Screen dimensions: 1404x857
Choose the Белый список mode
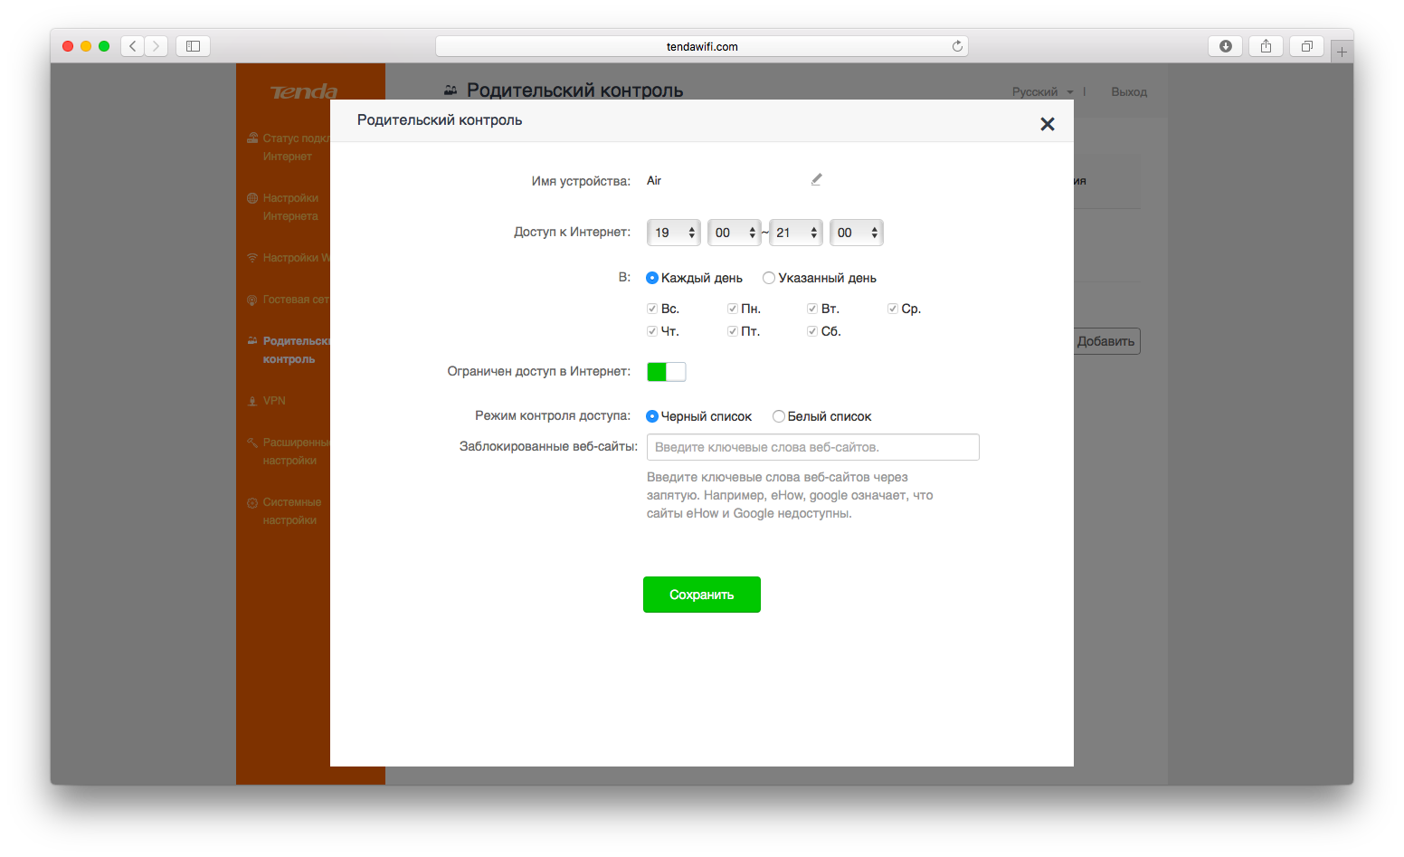pyautogui.click(x=779, y=416)
